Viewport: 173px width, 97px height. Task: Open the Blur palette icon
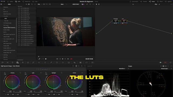(75, 63)
